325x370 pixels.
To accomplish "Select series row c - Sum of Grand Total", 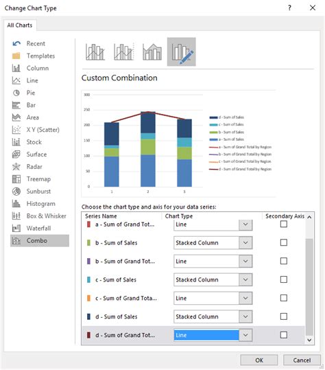I will 193,298.
